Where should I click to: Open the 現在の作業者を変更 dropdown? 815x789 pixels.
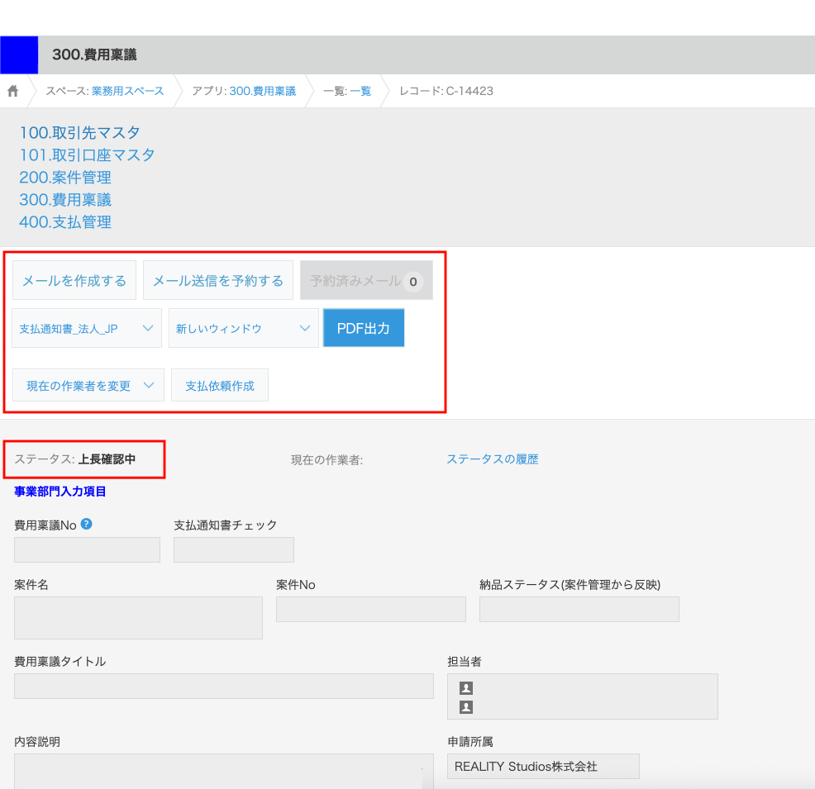88,385
